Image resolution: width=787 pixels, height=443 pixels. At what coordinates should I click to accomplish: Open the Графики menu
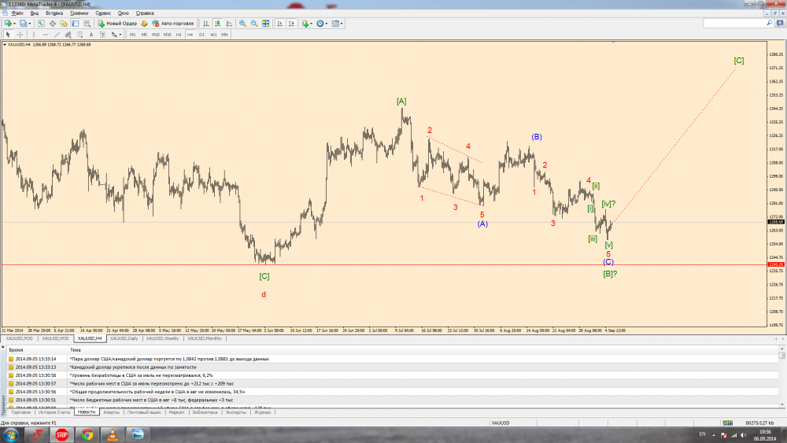[x=79, y=13]
